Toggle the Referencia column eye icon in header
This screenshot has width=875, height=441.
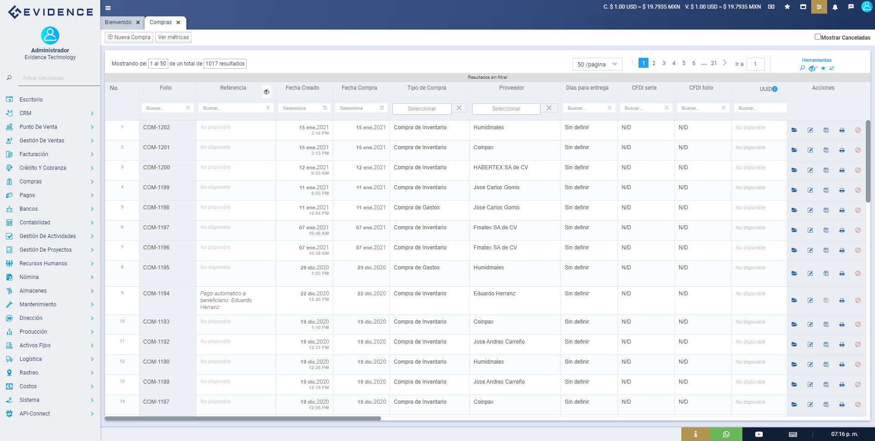[267, 91]
